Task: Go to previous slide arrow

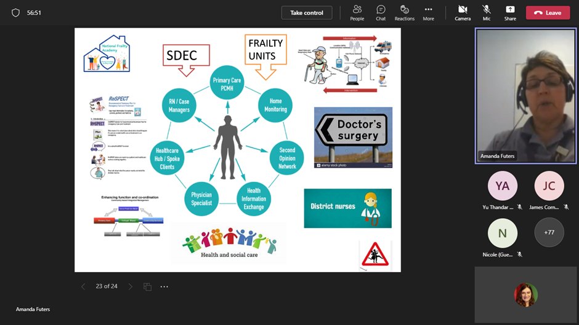Action: pos(83,286)
